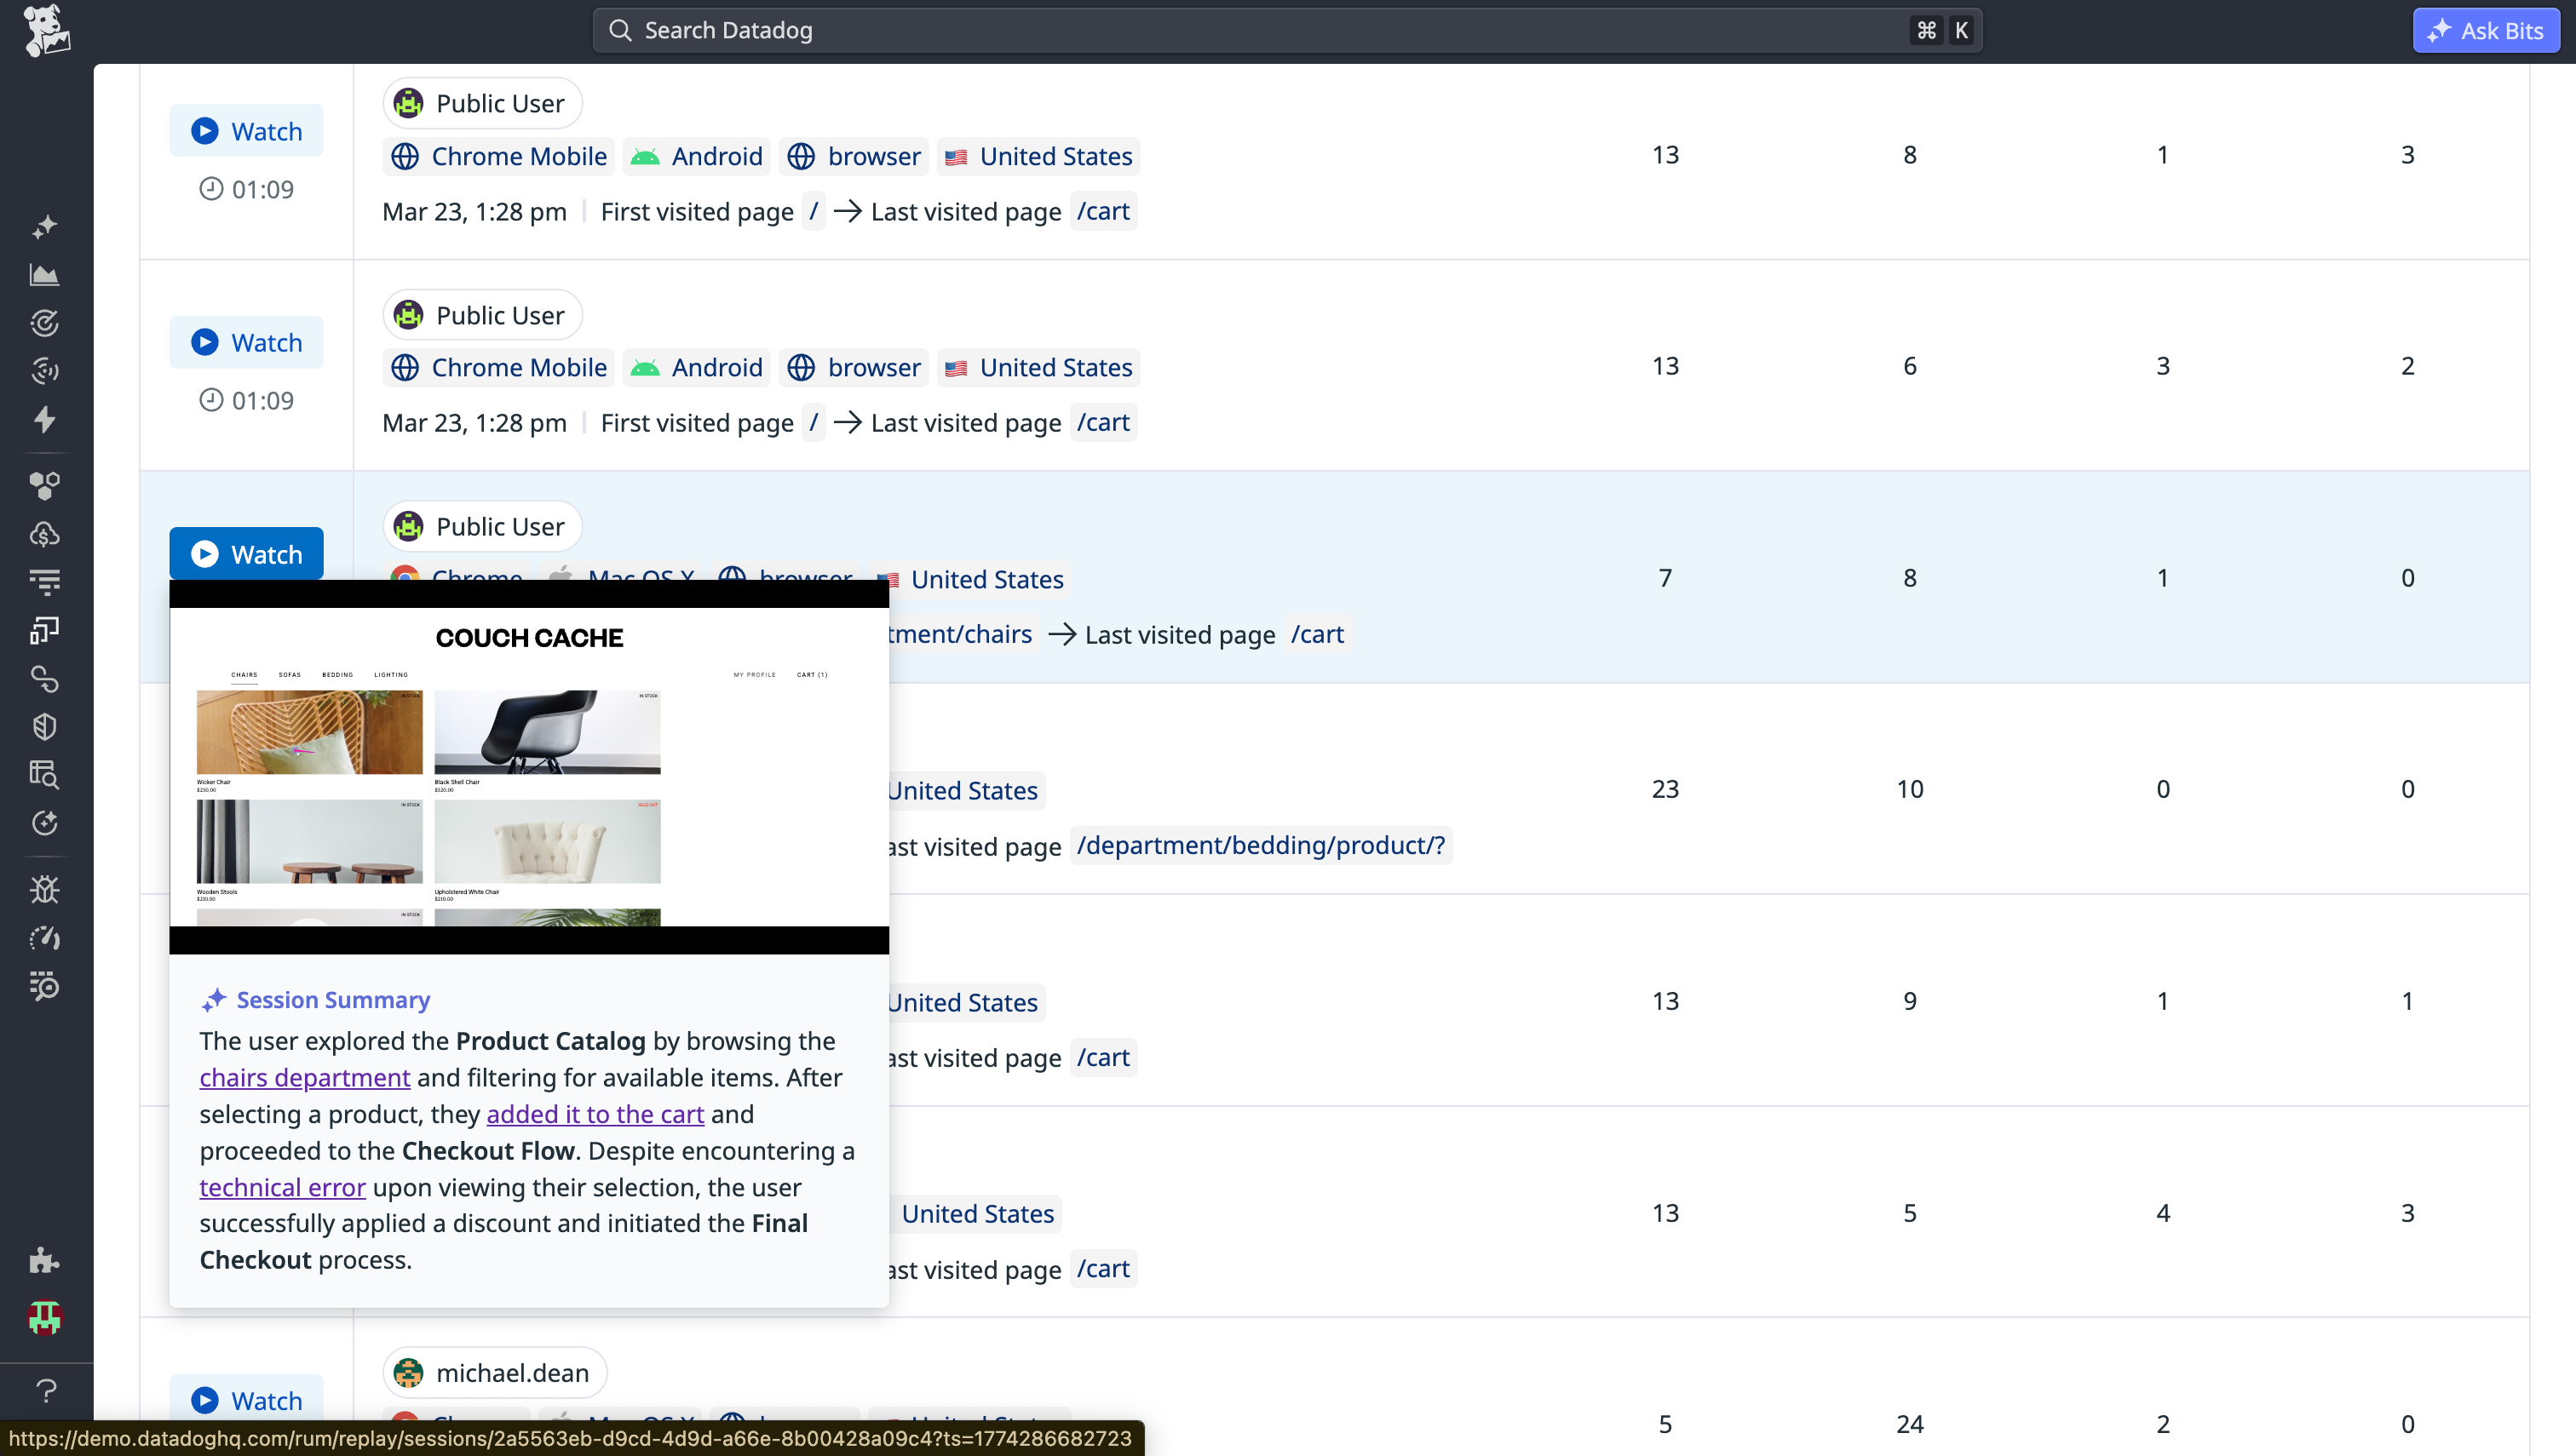Open the Bits AI sparkle icon in sidebar
The image size is (2576, 1456).
click(x=45, y=227)
